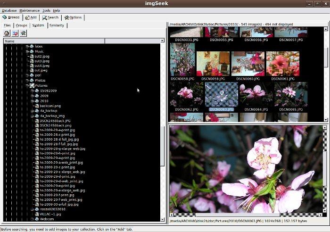The image size is (330, 232).
Task: Click the Photos folder icon
Action: (x=32, y=81)
